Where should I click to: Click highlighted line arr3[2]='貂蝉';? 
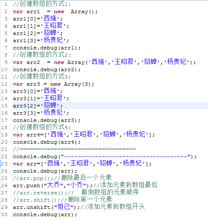click(x=38, y=106)
